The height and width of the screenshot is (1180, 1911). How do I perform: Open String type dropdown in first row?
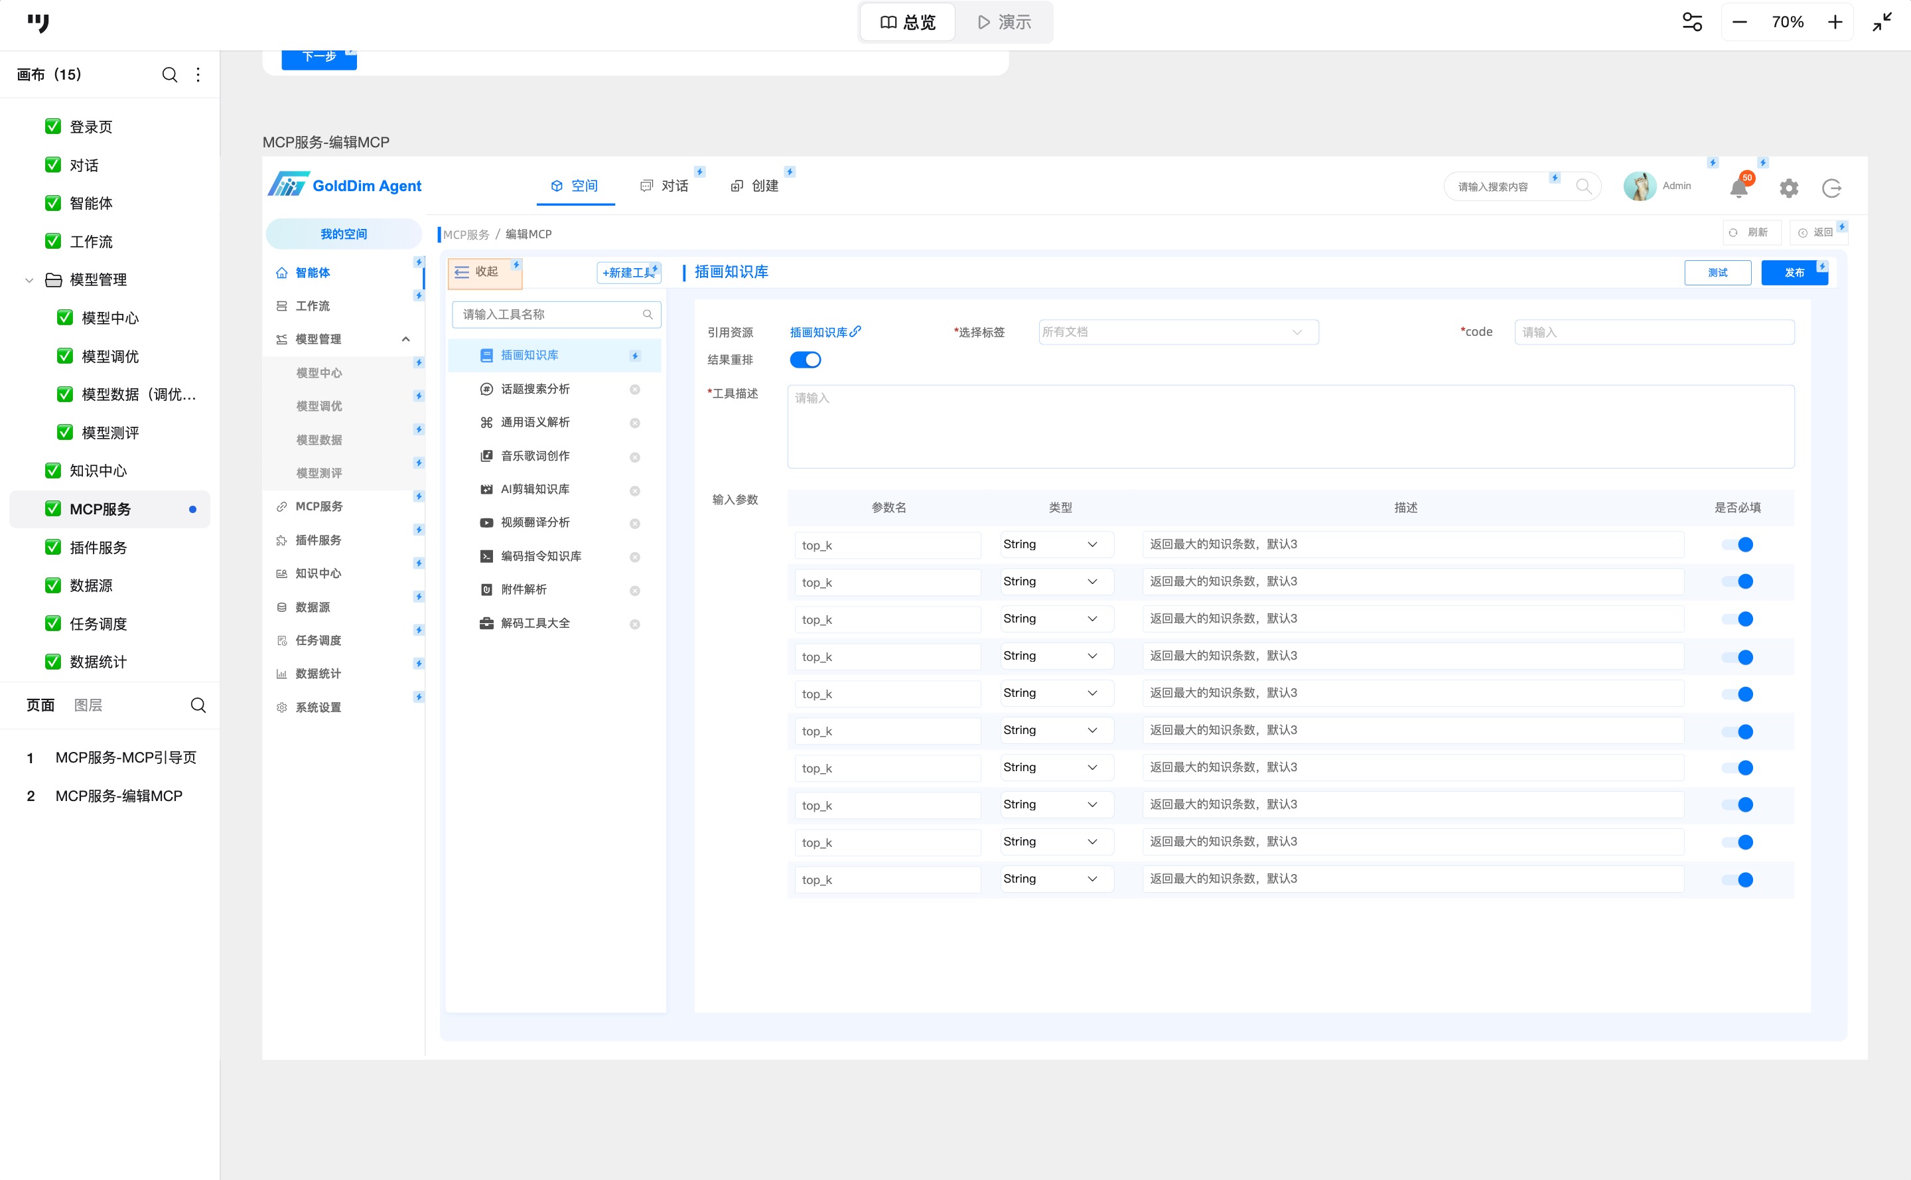click(x=1056, y=545)
